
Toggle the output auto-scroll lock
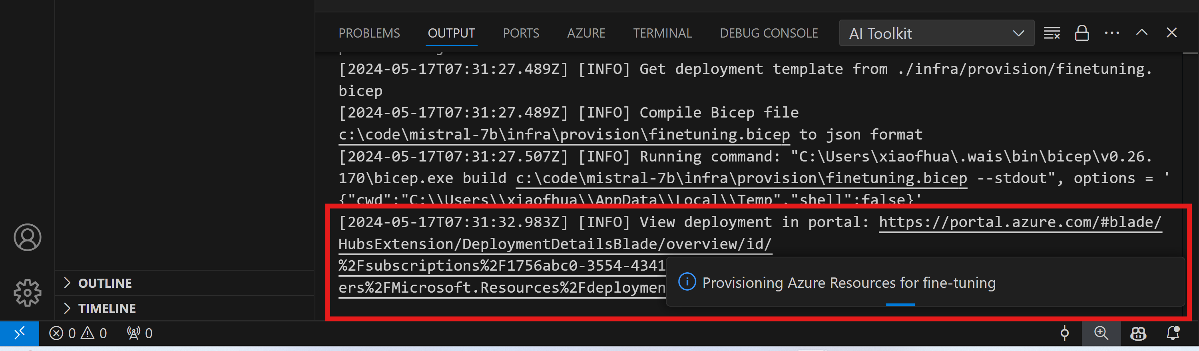1082,33
